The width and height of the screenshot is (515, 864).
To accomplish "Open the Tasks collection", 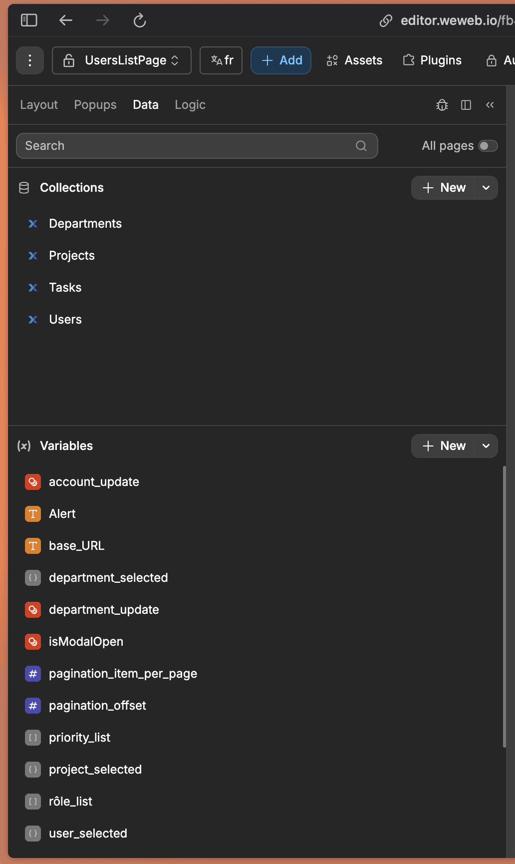I will (65, 288).
